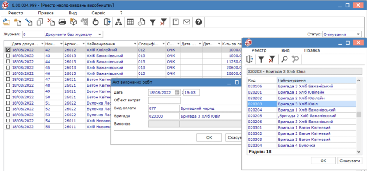Screen dimensions: 367x171
Task: Click the refresh circular arrow icon
Action: [x=95, y=22]
